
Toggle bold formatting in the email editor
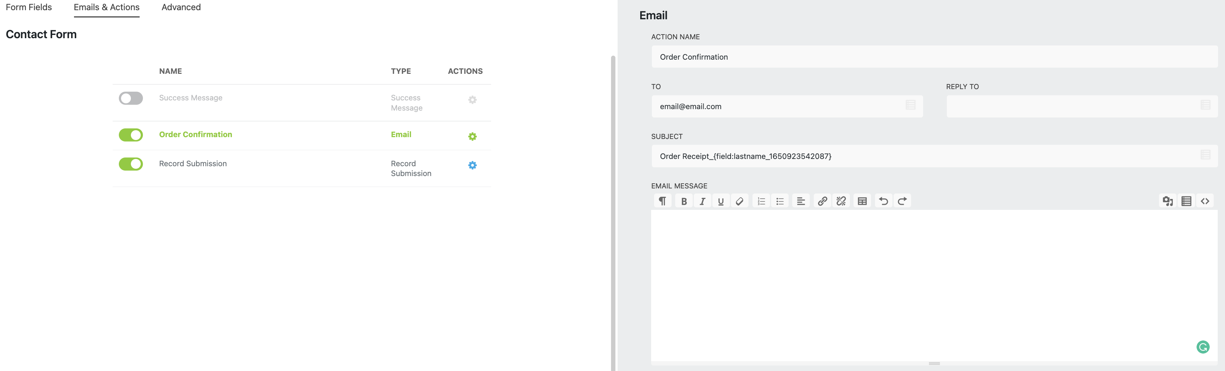[x=683, y=201]
